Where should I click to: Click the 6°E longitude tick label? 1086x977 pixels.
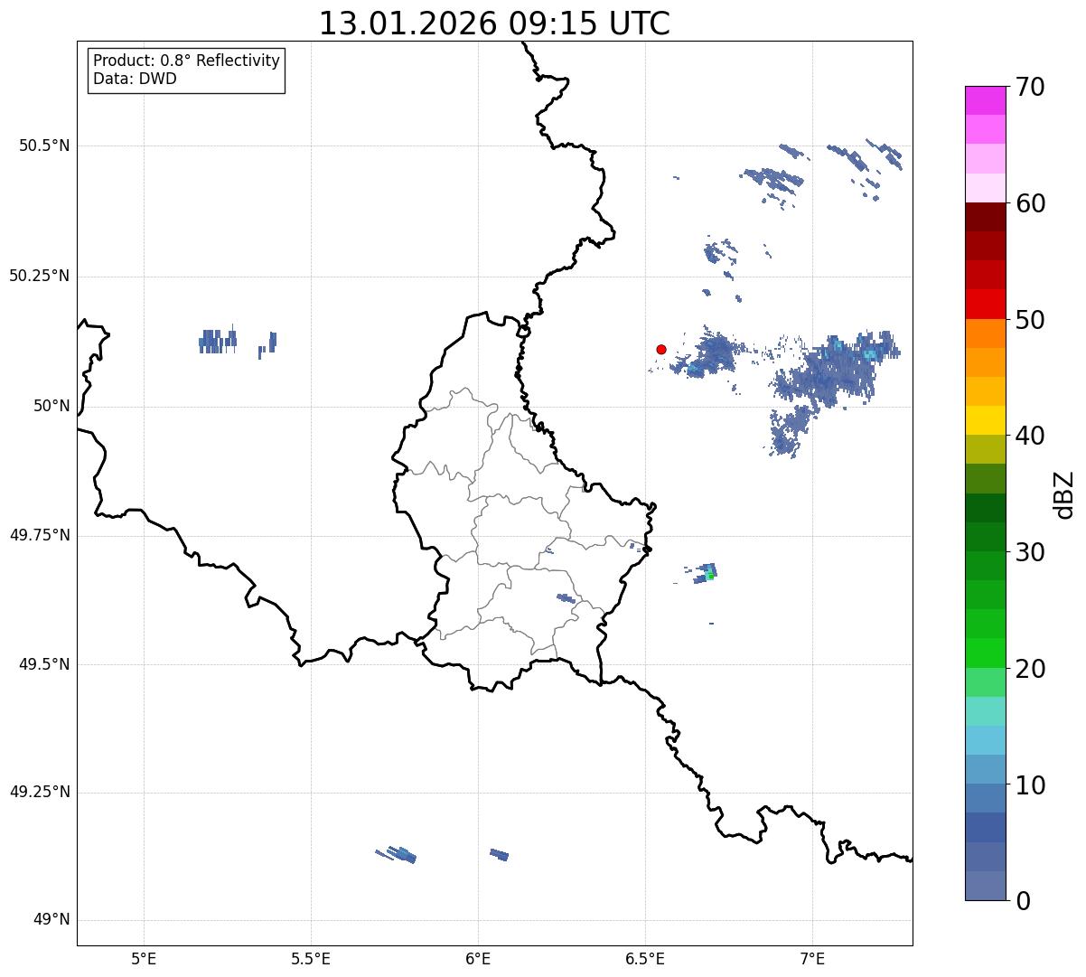478,958
